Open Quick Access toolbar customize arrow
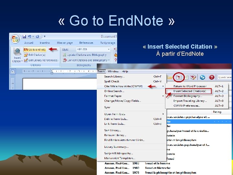This screenshot has width=233, height=175. click(44, 36)
